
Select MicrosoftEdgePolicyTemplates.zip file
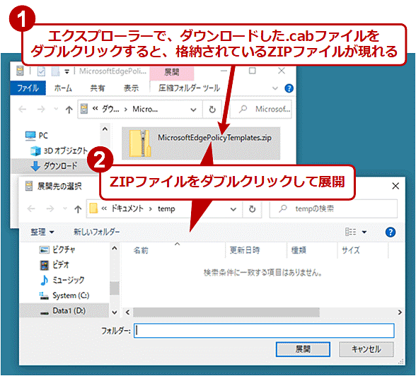tap(201, 143)
